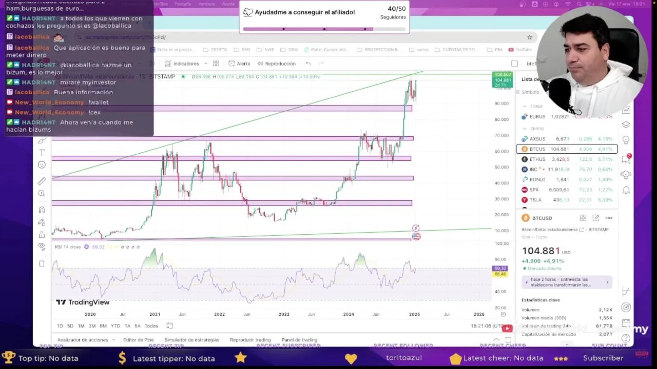Create an alert with the Alerta button
Screen dimensions: 657x369
click(x=239, y=64)
